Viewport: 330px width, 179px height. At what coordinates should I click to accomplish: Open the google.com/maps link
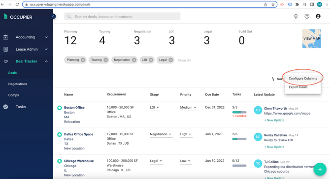point(287,114)
